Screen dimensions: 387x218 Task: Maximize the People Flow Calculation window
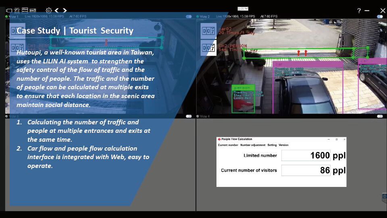337,139
